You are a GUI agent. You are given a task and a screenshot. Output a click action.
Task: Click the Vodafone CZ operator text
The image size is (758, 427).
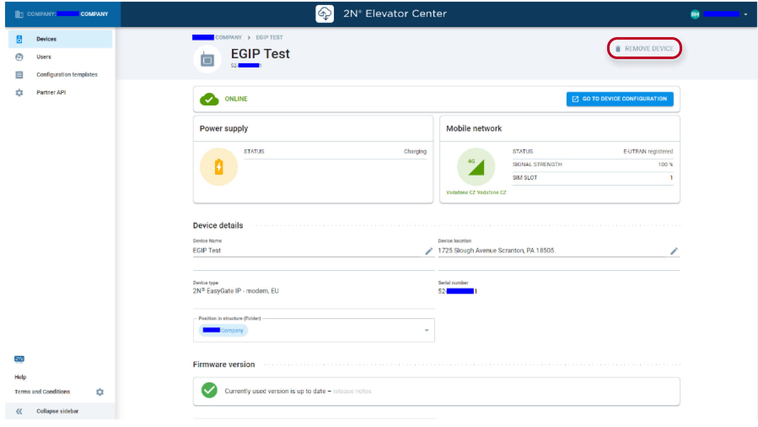(476, 192)
